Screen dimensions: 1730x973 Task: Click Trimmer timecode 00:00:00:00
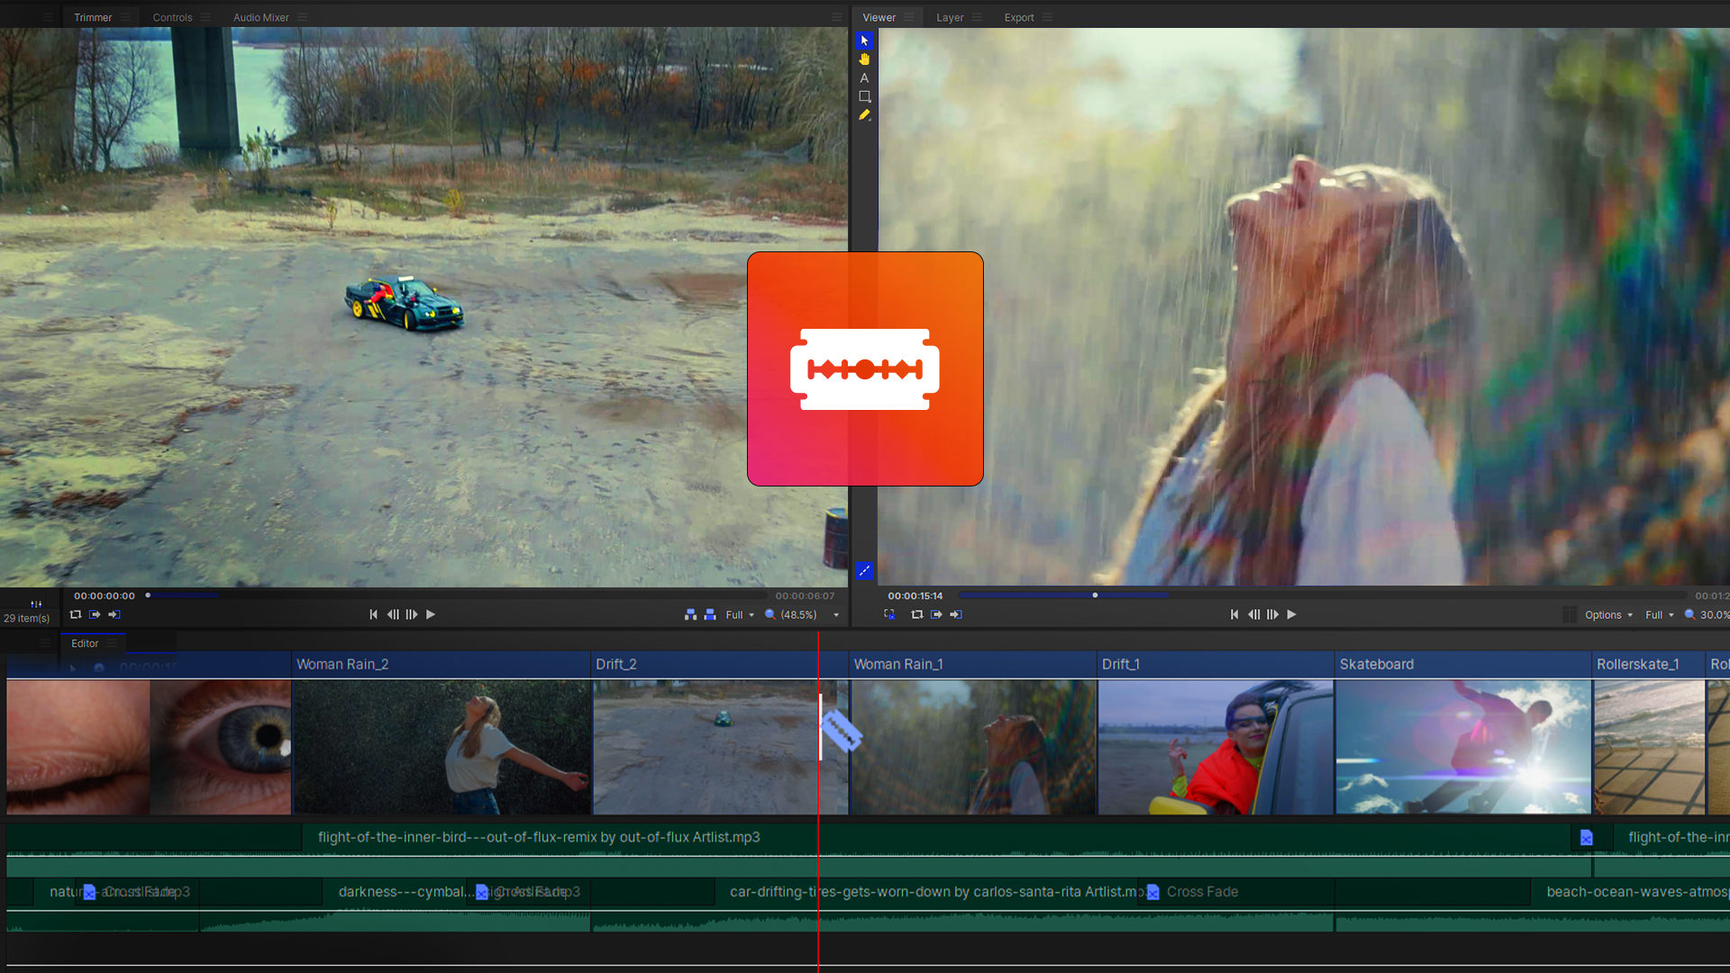pyautogui.click(x=105, y=596)
